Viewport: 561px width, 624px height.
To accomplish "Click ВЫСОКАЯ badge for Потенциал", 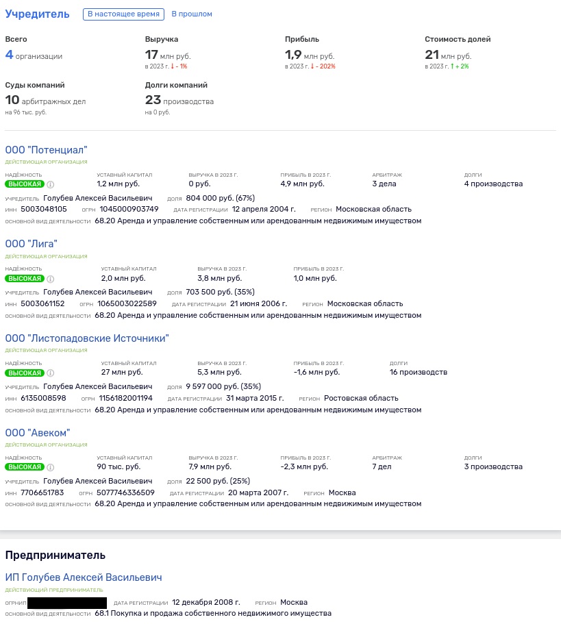I will (25, 184).
